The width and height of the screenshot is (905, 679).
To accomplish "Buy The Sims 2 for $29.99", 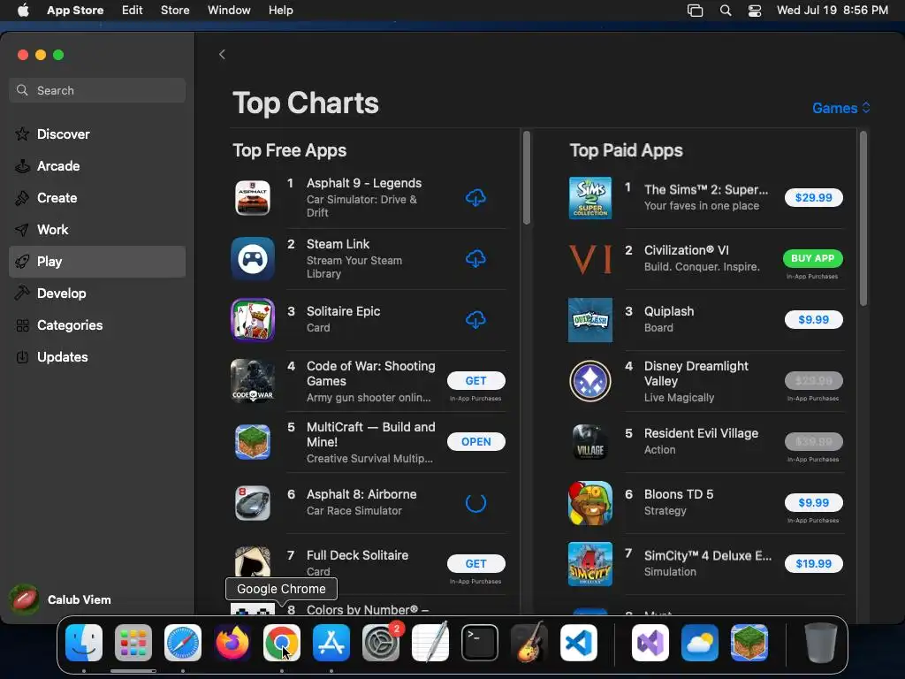I will 813,197.
